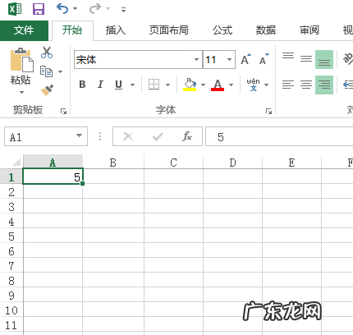
Task: Open the borders dropdown arrow
Action: tap(167, 85)
